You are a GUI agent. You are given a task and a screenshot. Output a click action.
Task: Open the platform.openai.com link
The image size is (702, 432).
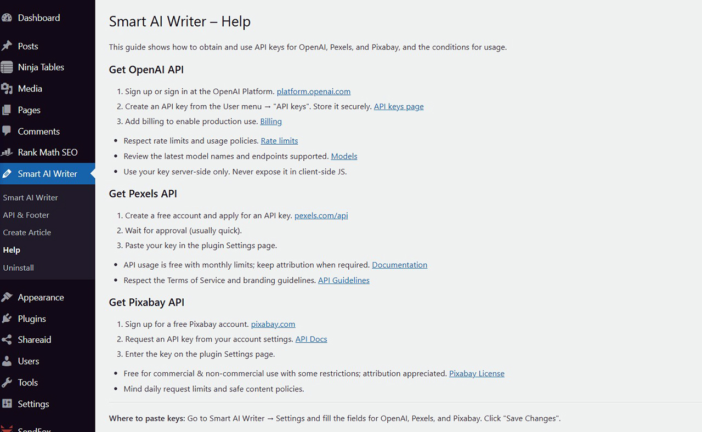(x=313, y=91)
